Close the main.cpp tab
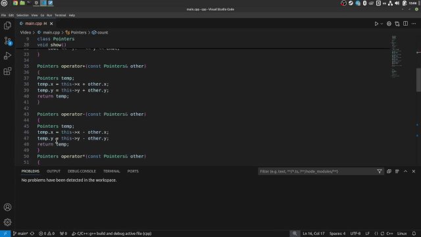Image resolution: width=421 pixels, height=237 pixels. coord(51,24)
